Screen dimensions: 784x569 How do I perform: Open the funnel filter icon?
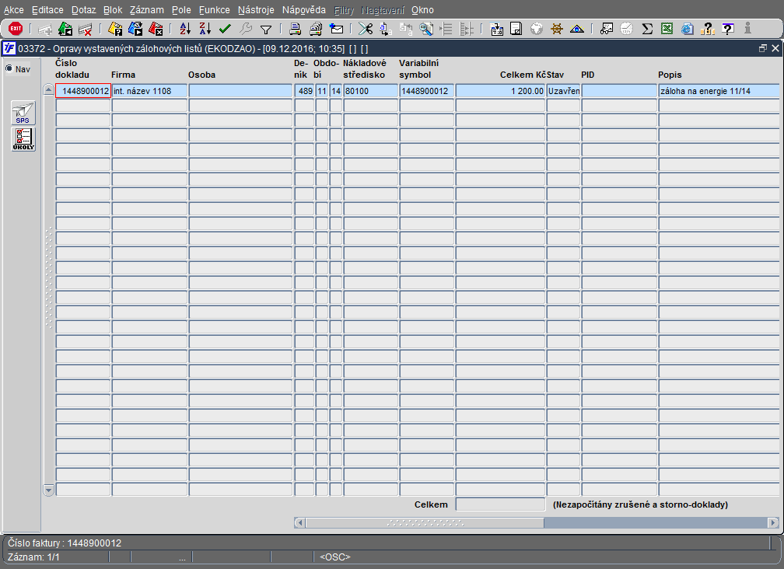(266, 30)
